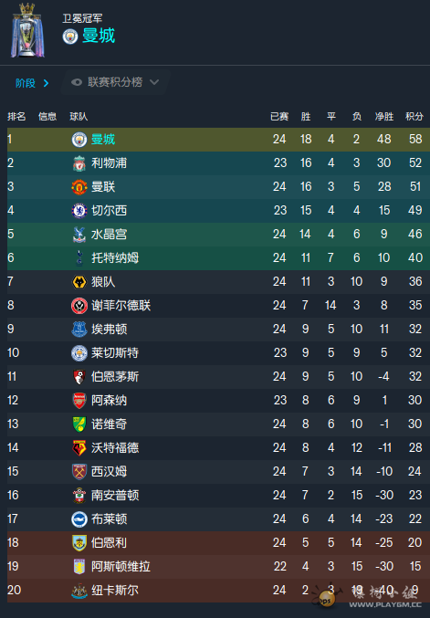Expand the 联赛积分榜 dropdown chevron
The width and height of the screenshot is (430, 618).
tap(154, 82)
